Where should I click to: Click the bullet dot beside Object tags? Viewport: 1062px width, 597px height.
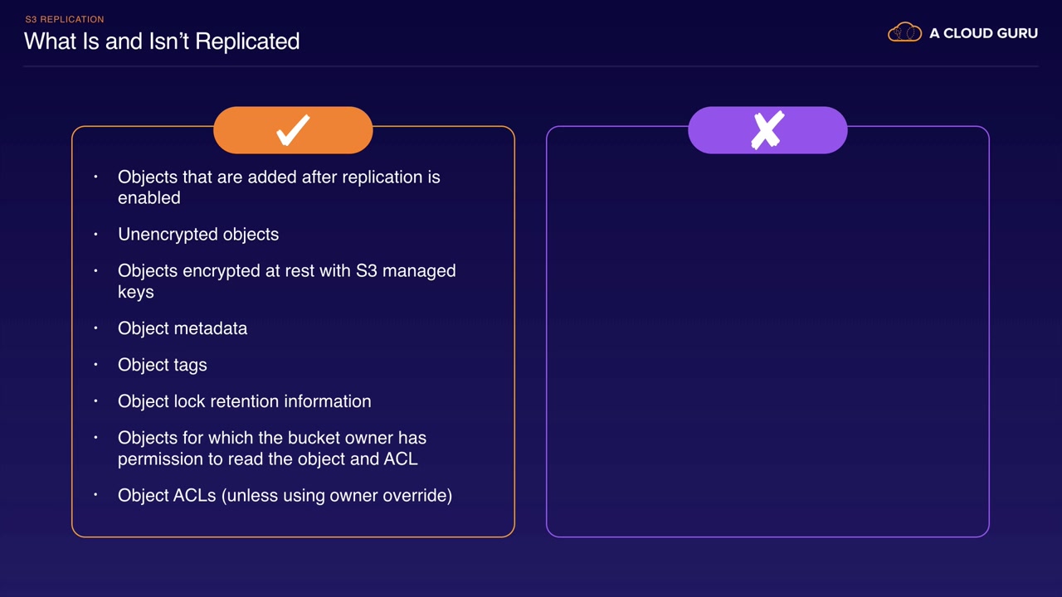click(96, 364)
